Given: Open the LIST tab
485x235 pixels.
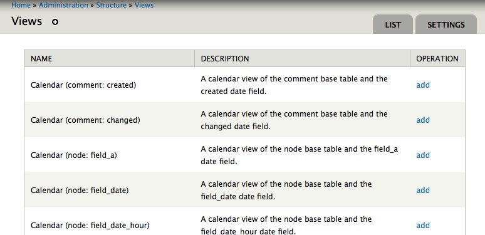Looking at the screenshot, I should pyautogui.click(x=393, y=24).
